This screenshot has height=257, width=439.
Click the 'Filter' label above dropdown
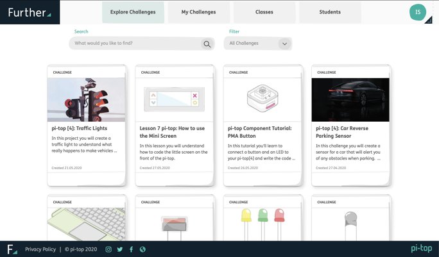tap(234, 31)
